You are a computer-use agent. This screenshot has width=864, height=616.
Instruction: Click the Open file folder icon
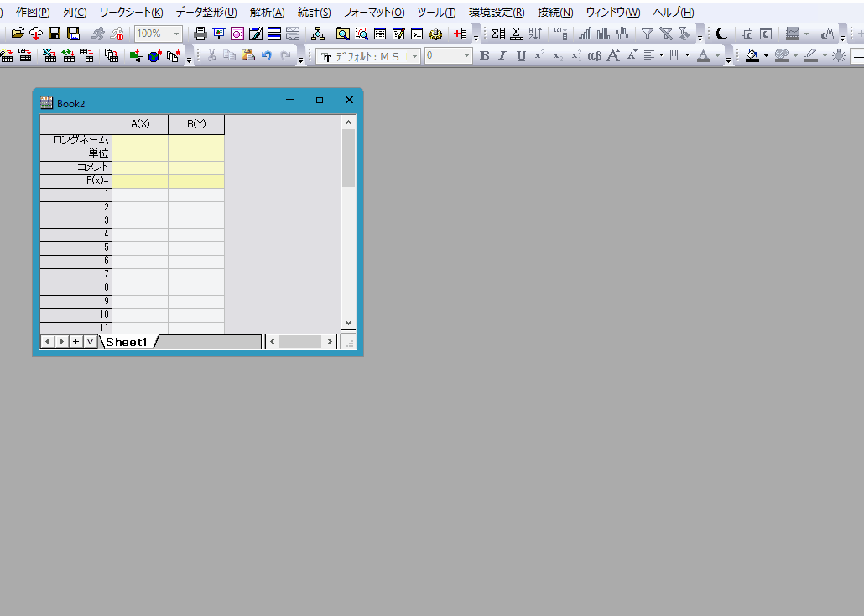pyautogui.click(x=18, y=34)
